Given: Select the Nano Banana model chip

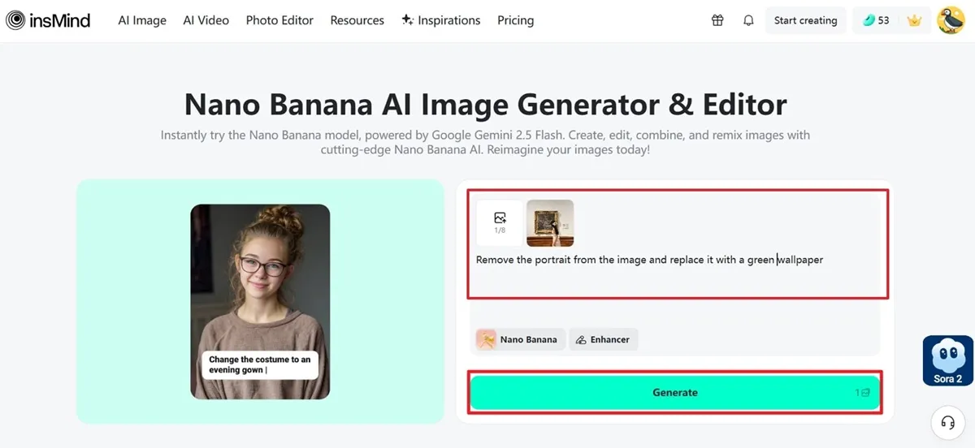Looking at the screenshot, I should point(520,339).
